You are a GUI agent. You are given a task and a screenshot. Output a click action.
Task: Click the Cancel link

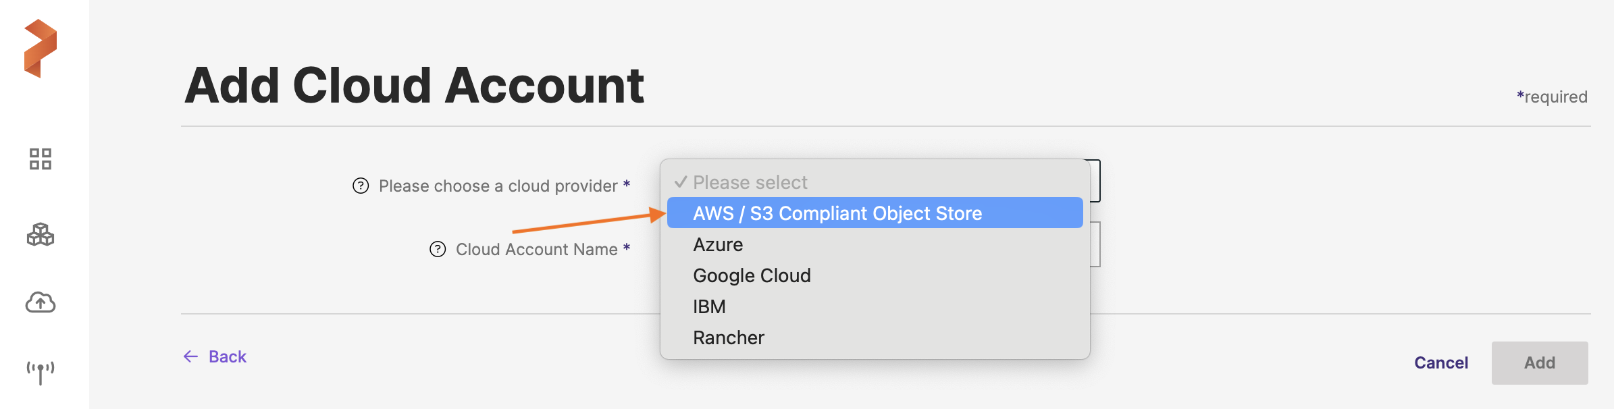1441,363
